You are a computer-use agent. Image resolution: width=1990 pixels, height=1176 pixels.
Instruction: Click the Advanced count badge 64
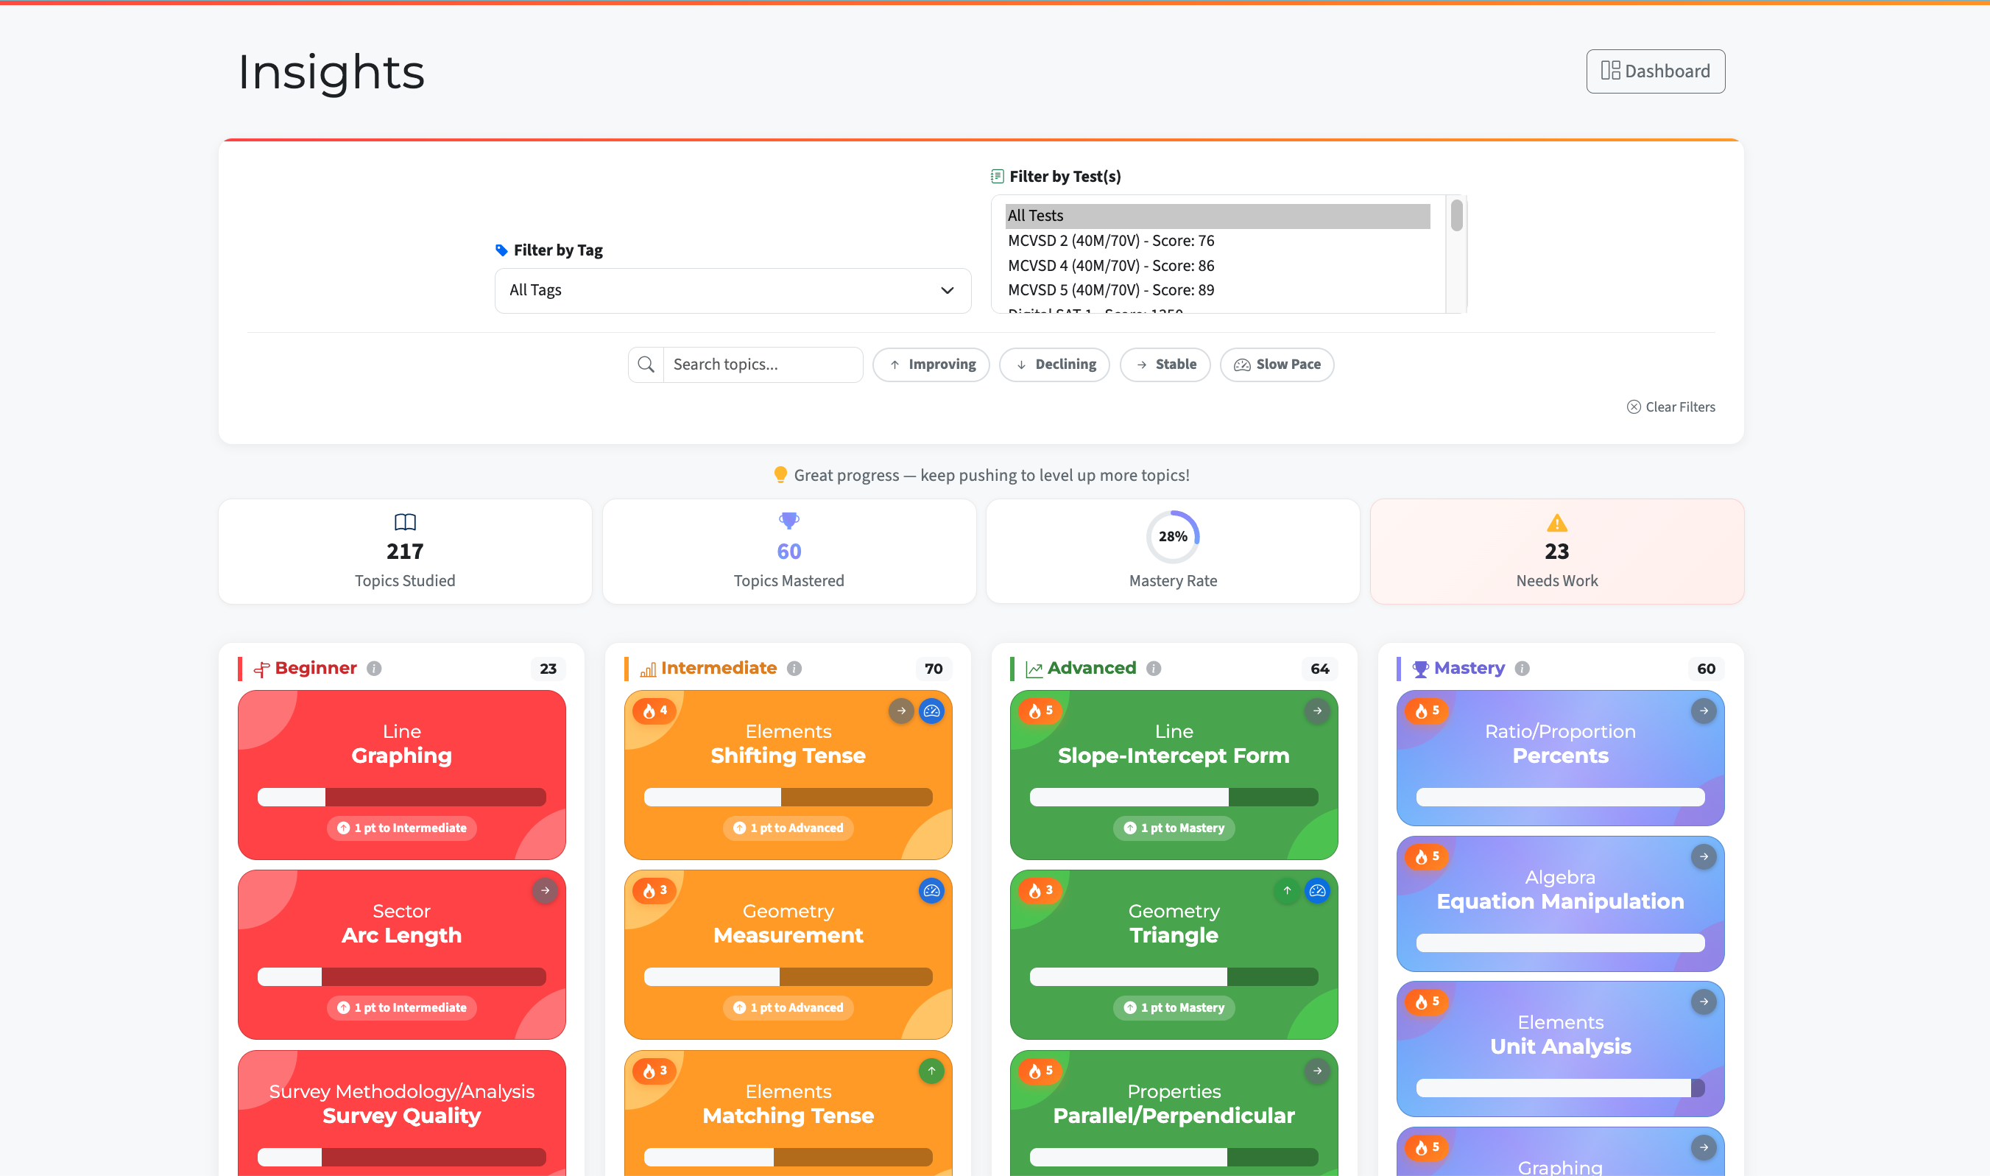point(1320,669)
